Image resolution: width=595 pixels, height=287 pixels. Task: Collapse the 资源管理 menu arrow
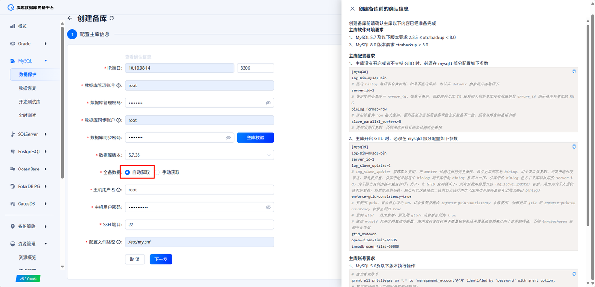pyautogui.click(x=46, y=244)
